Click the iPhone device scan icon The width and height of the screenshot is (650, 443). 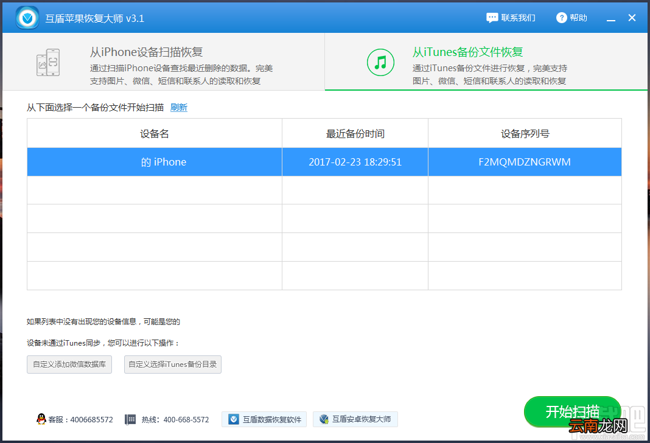point(48,63)
